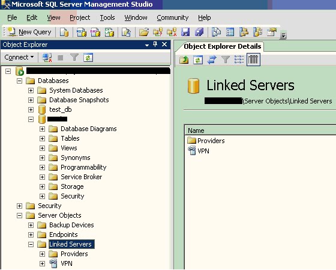The height and width of the screenshot is (270, 336).
Task: Expand the test_db database
Action: tap(31, 110)
